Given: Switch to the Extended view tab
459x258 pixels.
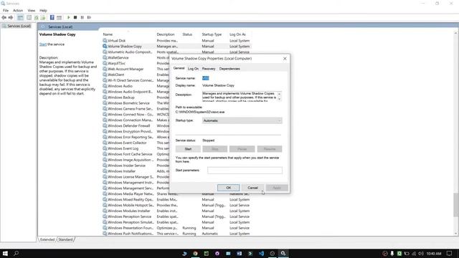Looking at the screenshot, I should [x=47, y=239].
